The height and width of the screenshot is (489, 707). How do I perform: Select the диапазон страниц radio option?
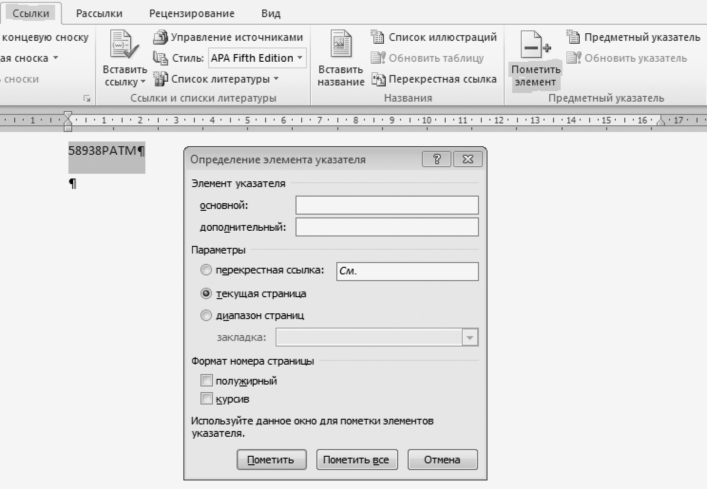point(206,316)
